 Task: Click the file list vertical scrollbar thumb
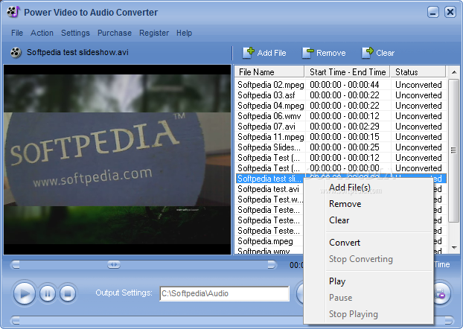[454, 150]
